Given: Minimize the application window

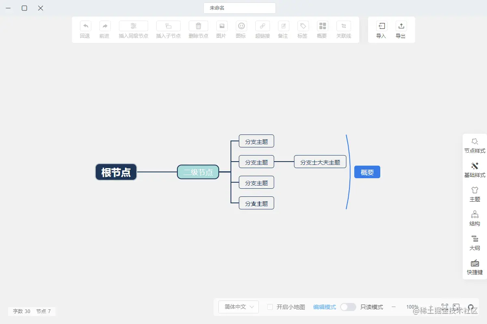Looking at the screenshot, I should [8, 8].
